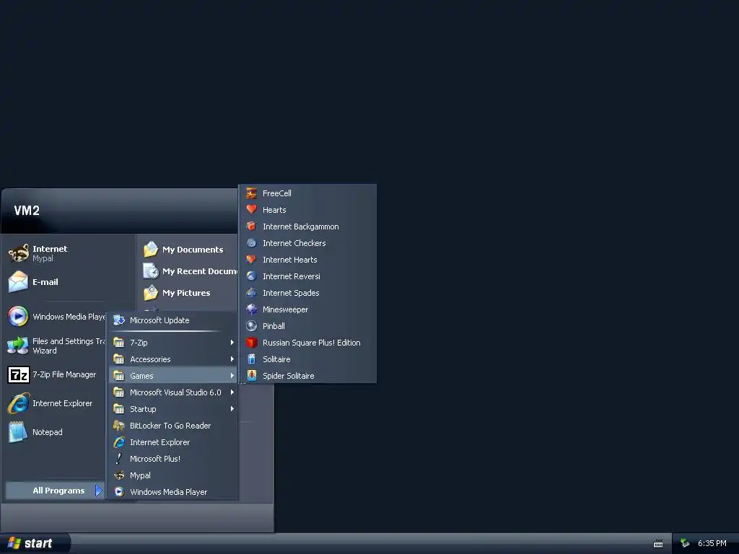This screenshot has width=739, height=554.
Task: Click All Programs arrow
Action: point(98,491)
